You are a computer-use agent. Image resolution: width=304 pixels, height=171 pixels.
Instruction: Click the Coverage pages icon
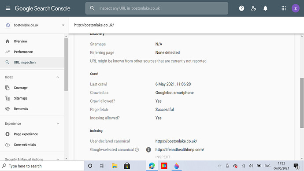pyautogui.click(x=7, y=88)
